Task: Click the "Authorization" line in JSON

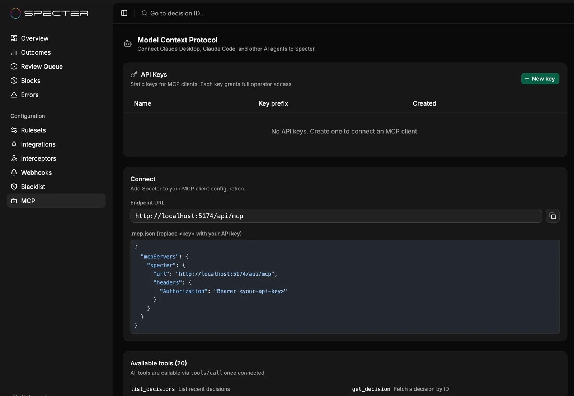Action: tap(223, 291)
